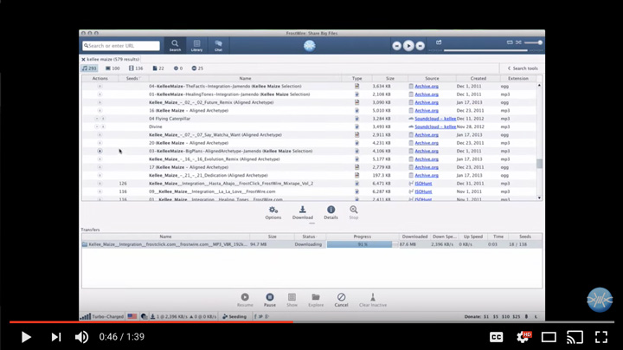
Task: Open Soundcloud link for 04 Flying Caterpillar
Action: [435, 119]
